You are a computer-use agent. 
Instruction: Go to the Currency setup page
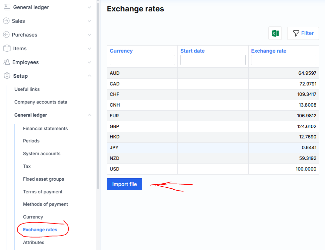coord(33,217)
